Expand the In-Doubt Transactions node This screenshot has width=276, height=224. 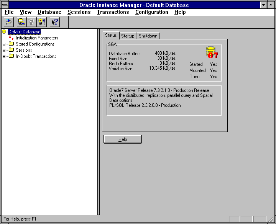coord(4,56)
